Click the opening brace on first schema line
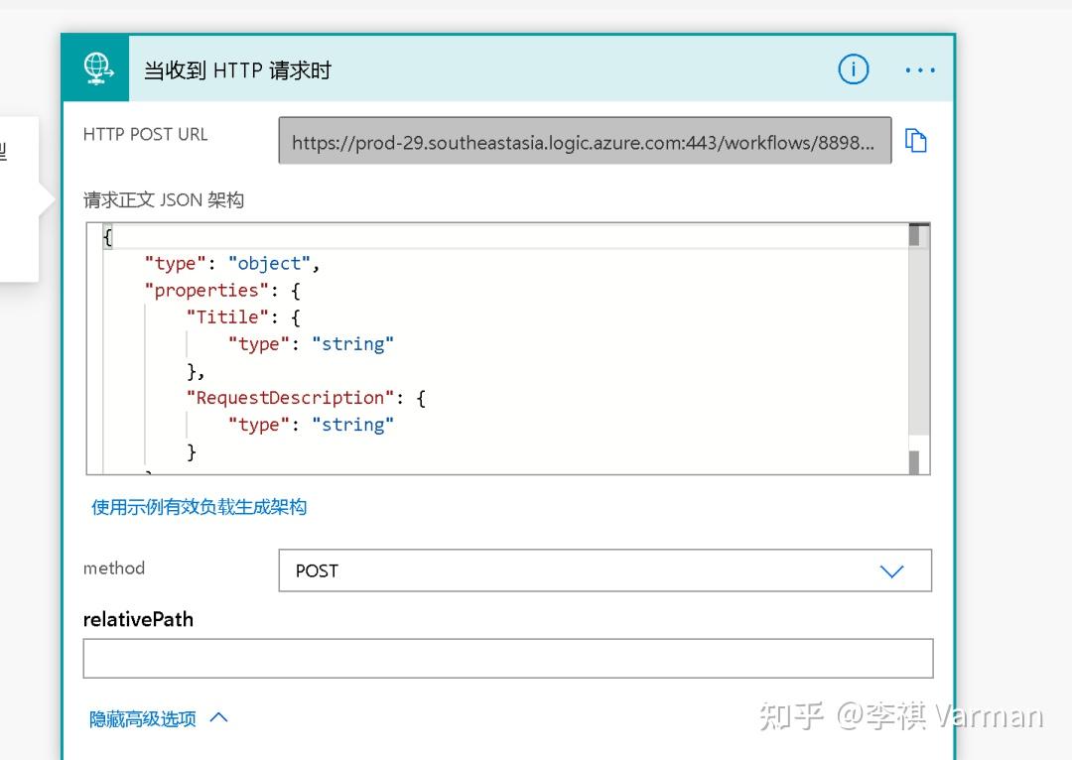 click(x=107, y=237)
